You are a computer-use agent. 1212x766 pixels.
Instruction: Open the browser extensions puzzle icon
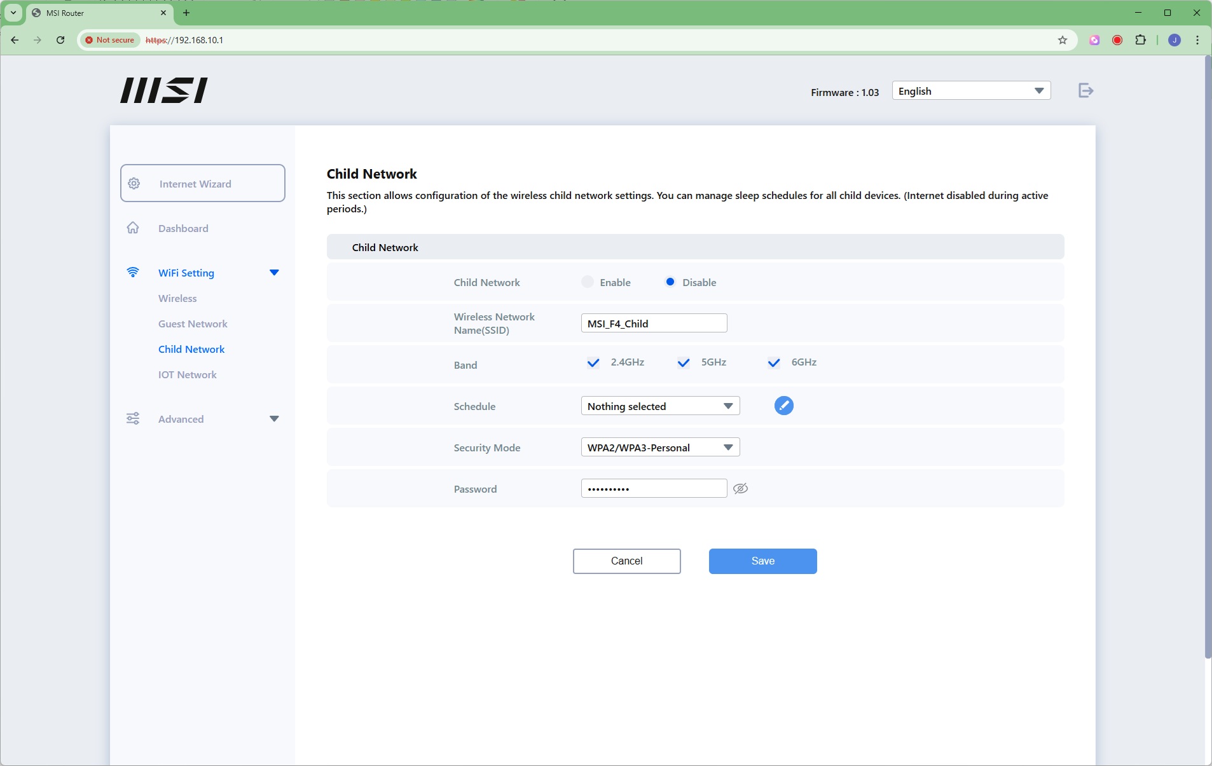pos(1140,40)
